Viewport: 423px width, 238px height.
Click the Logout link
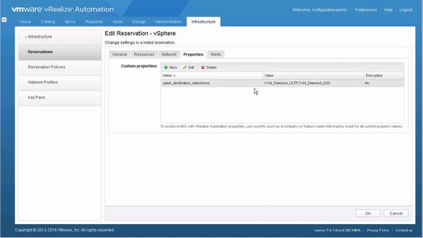406,10
